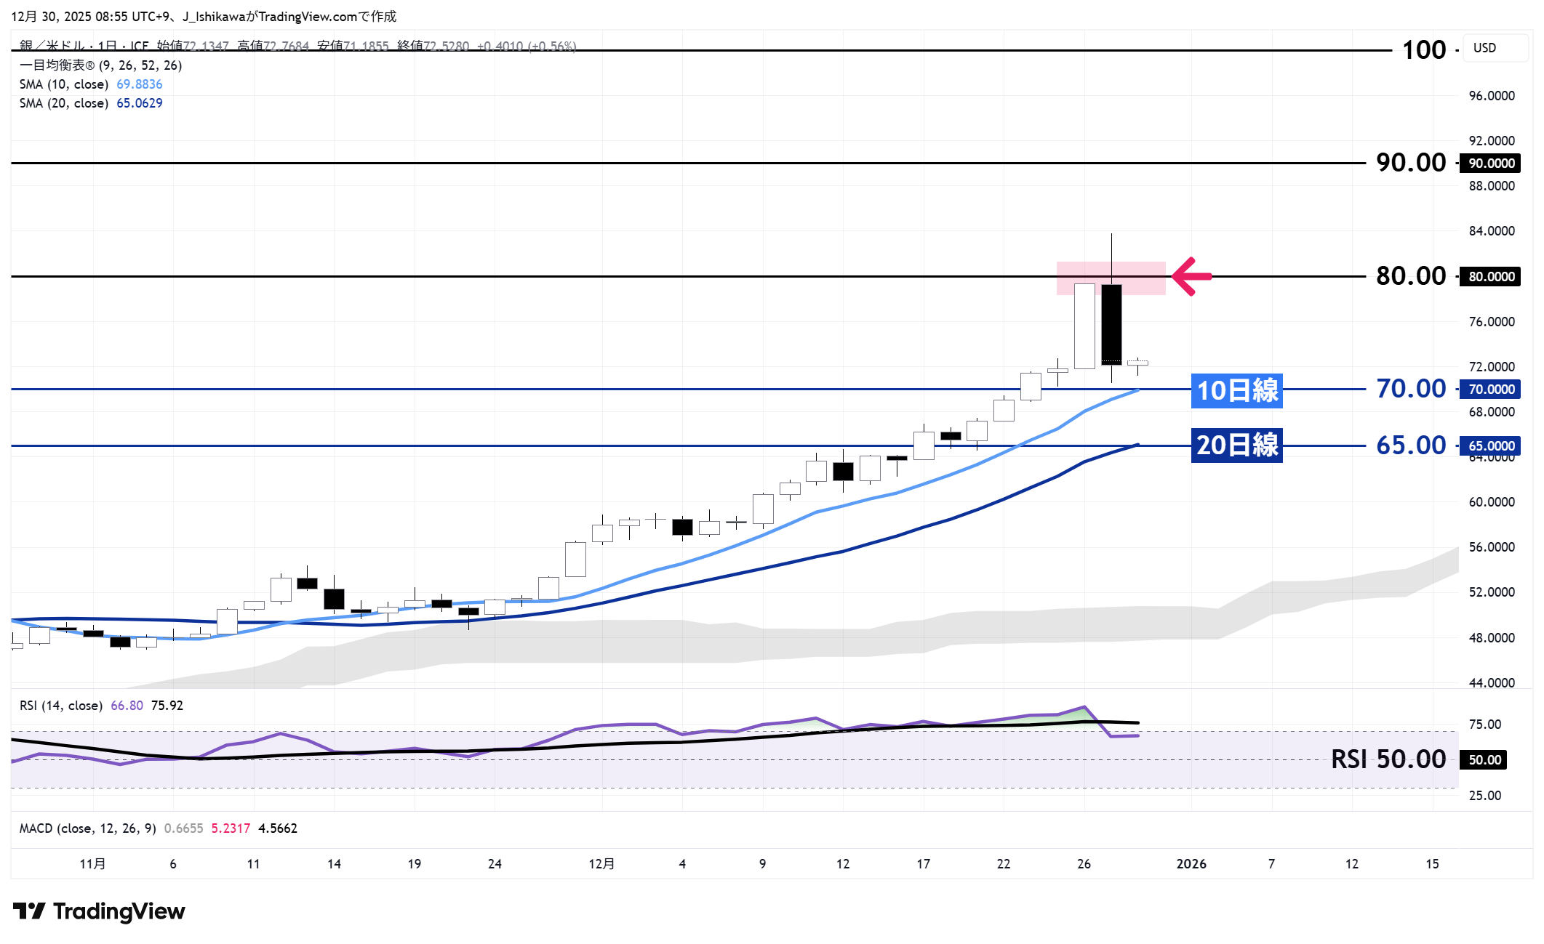Click the TradingView logo icon

[29, 911]
